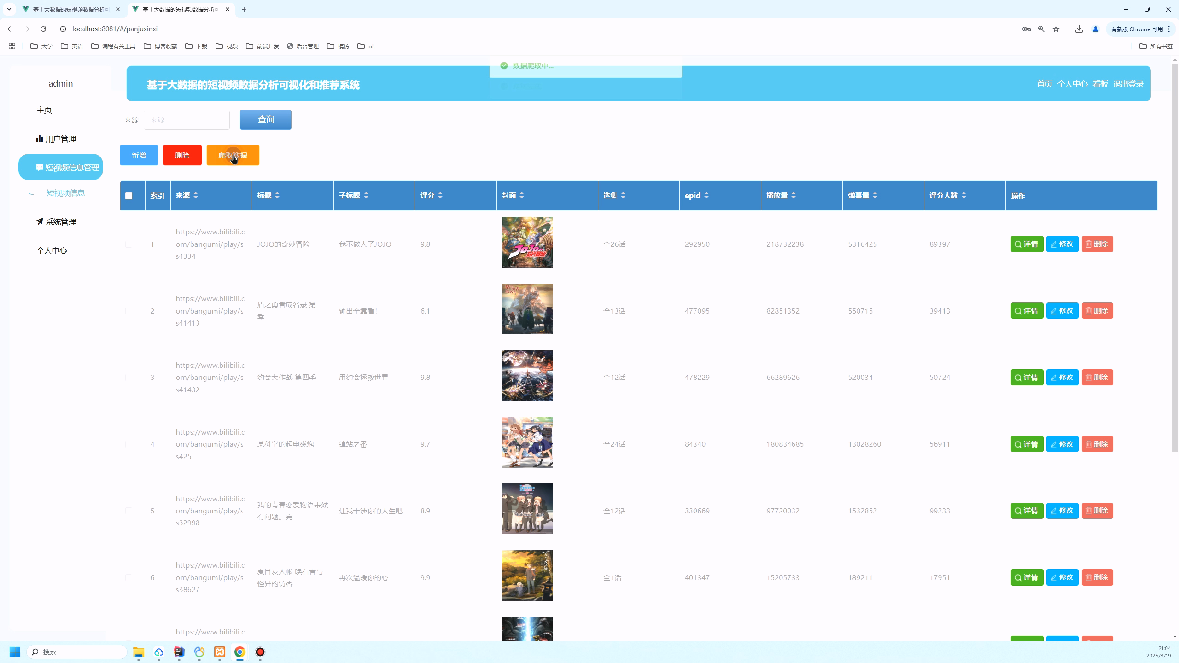Open File Explorer from the taskbar

coord(139,652)
